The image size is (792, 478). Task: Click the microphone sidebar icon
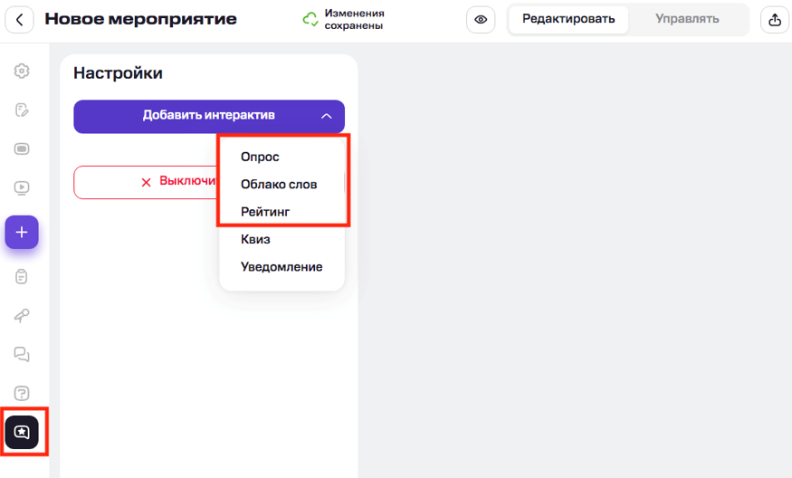click(22, 315)
